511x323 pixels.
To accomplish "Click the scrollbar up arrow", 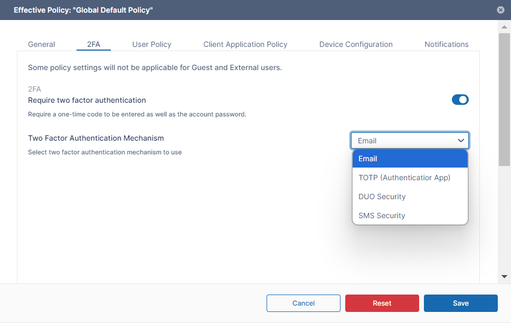I will pos(504,27).
